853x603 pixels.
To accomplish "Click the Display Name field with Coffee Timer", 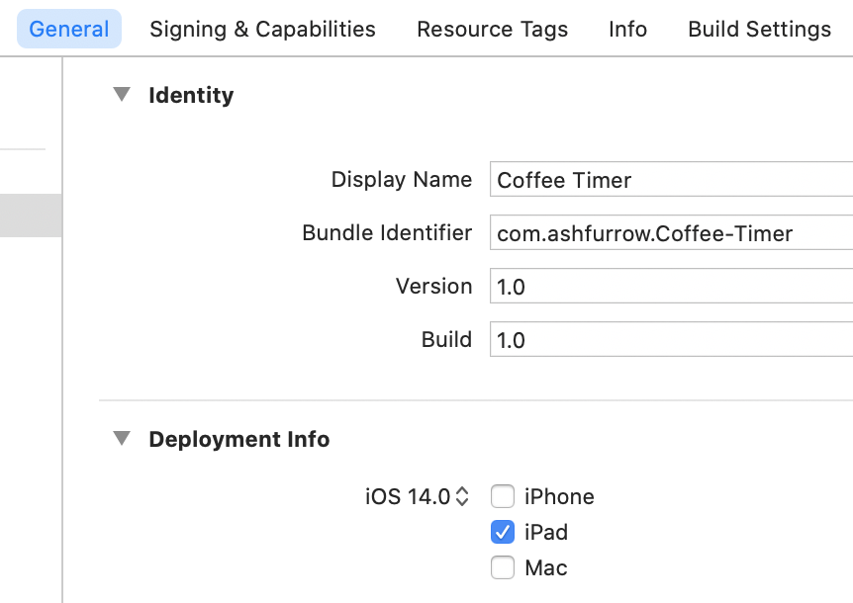I will 671,180.
